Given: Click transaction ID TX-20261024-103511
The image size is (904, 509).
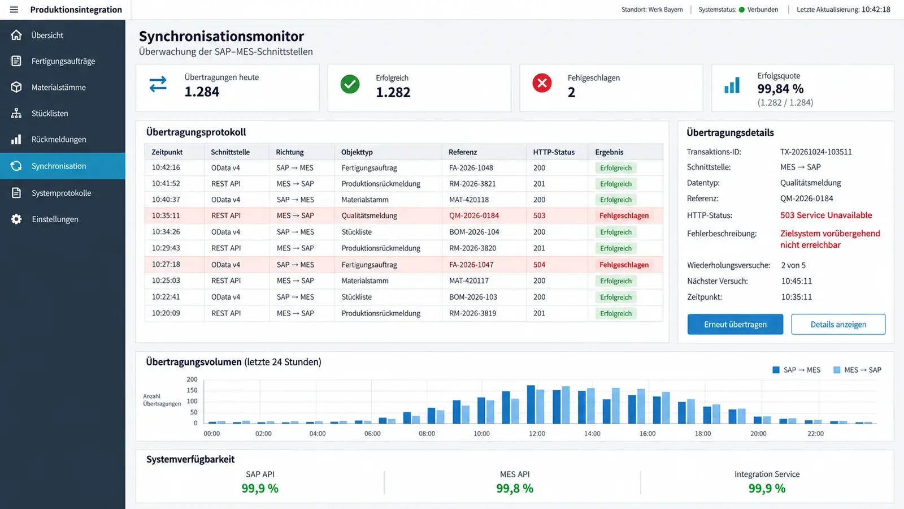Looking at the screenshot, I should (816, 152).
